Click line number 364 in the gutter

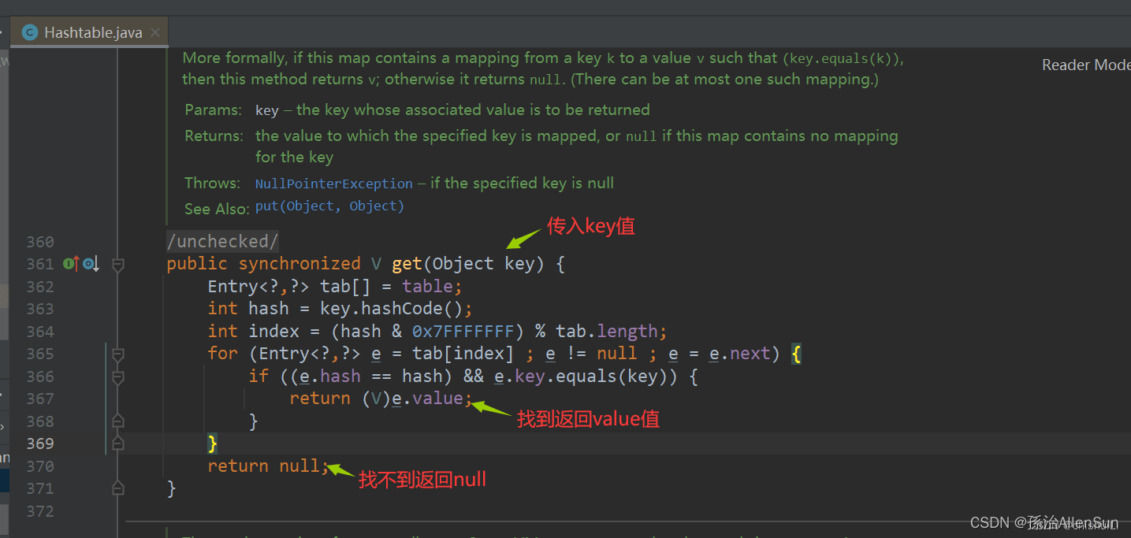[39, 332]
